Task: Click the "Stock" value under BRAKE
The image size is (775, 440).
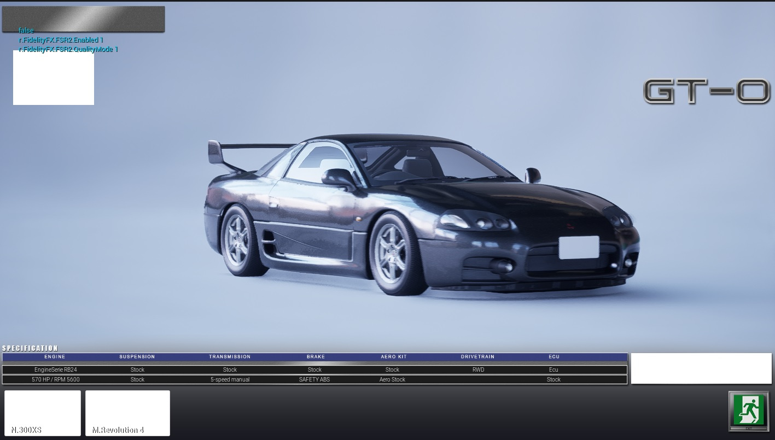Action: point(314,370)
